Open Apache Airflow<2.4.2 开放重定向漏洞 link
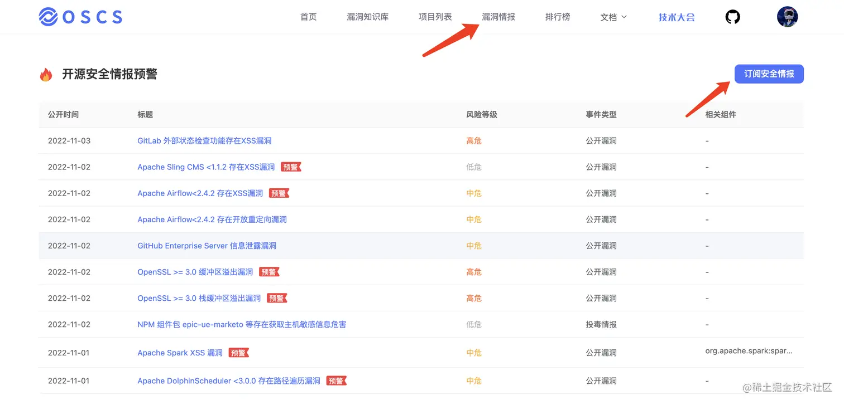This screenshot has width=844, height=405. tap(212, 219)
